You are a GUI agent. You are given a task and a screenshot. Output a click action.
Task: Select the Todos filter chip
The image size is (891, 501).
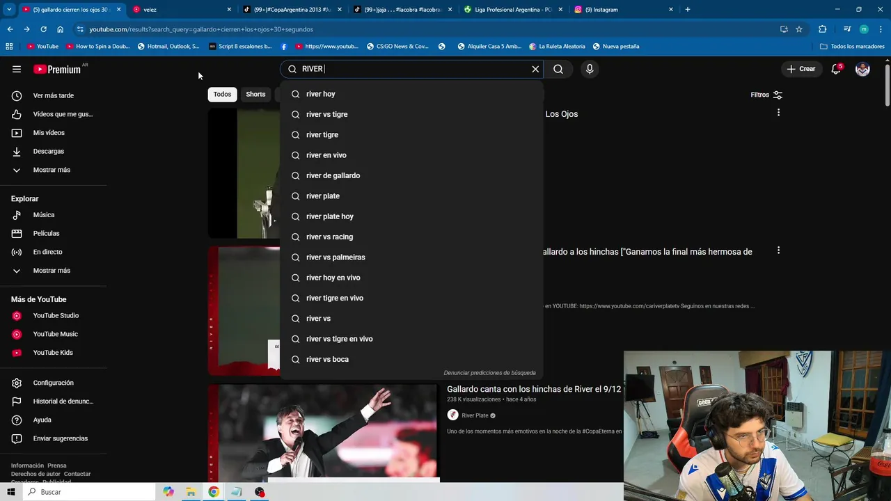(222, 94)
